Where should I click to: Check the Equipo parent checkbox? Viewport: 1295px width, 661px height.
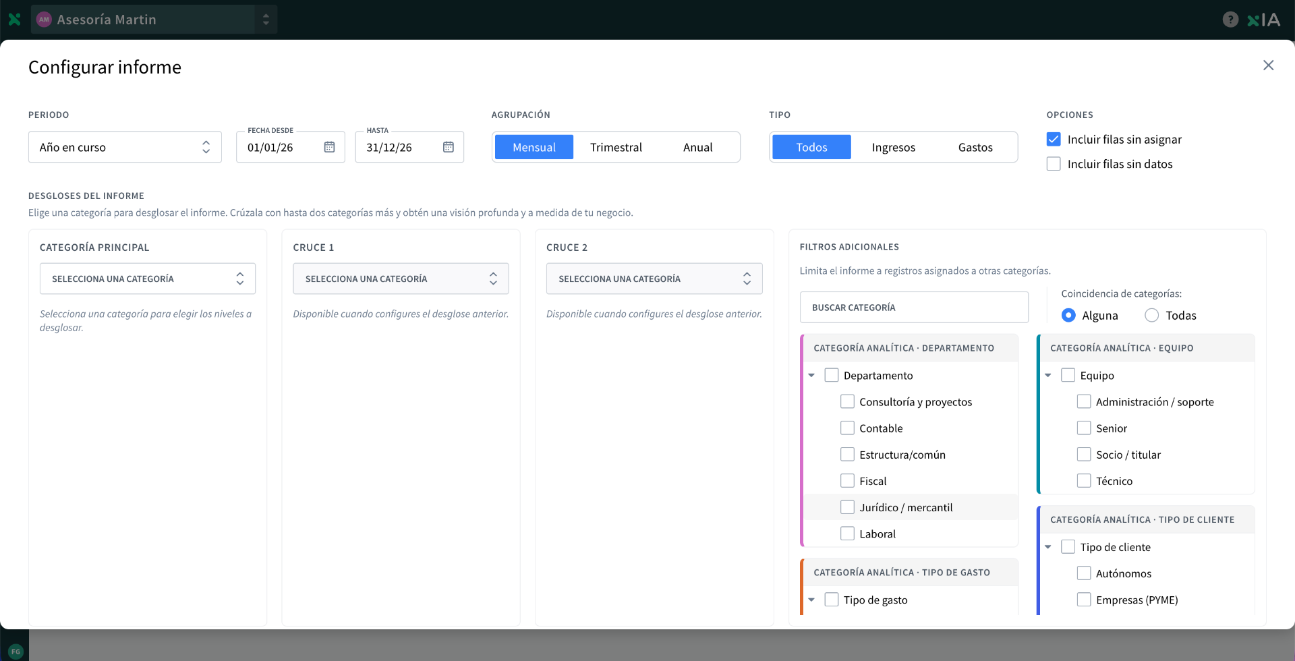point(1068,375)
